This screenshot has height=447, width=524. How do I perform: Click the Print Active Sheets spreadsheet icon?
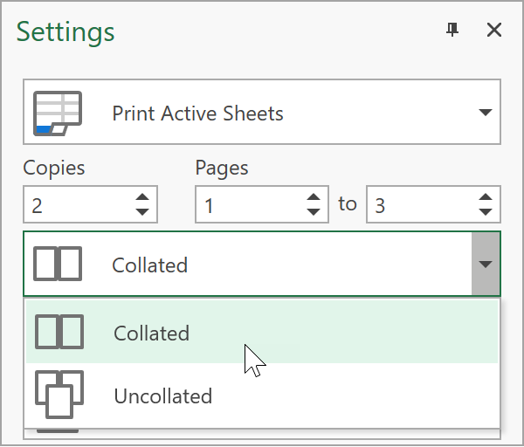point(57,113)
